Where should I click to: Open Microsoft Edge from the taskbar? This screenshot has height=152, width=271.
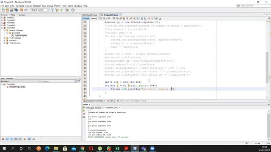click(x=47, y=148)
